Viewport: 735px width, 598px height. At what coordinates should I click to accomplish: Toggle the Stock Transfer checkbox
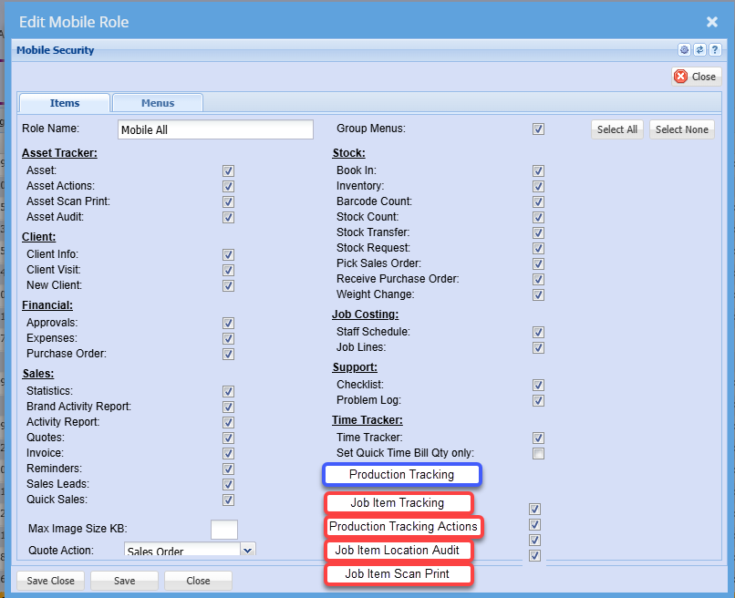[539, 232]
